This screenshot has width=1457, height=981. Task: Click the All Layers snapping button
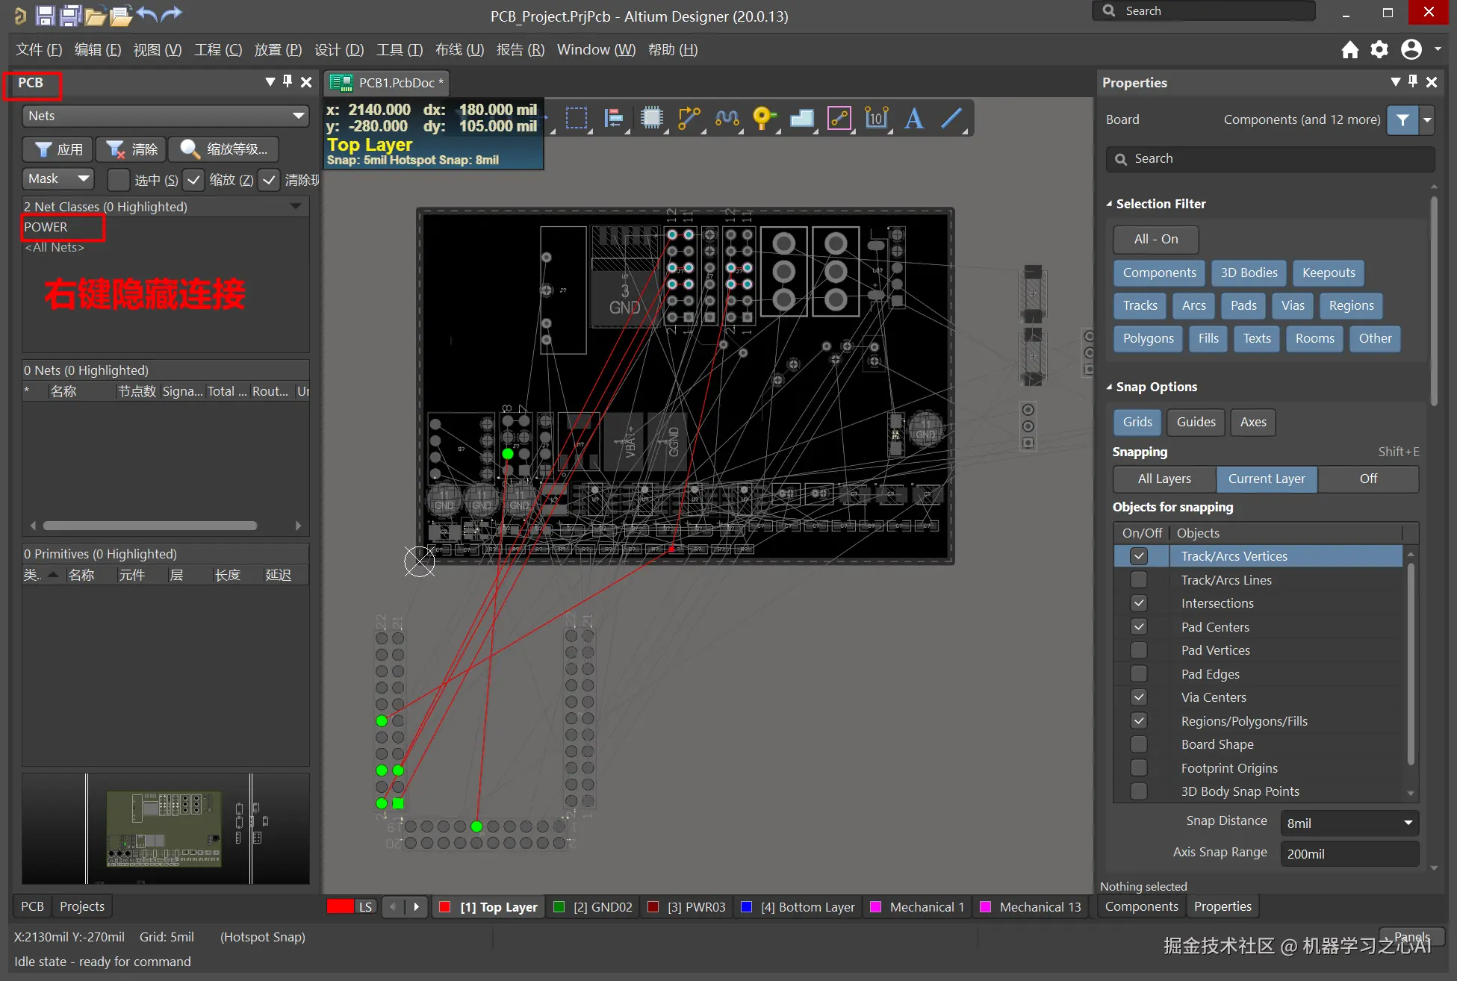pos(1164,479)
